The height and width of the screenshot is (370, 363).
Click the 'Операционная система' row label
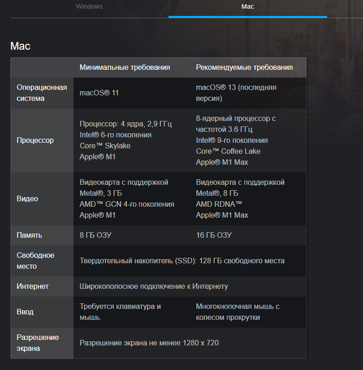click(42, 93)
